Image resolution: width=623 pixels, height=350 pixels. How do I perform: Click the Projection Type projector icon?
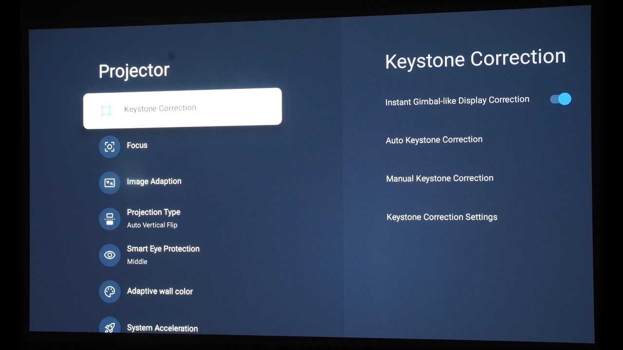(x=110, y=219)
